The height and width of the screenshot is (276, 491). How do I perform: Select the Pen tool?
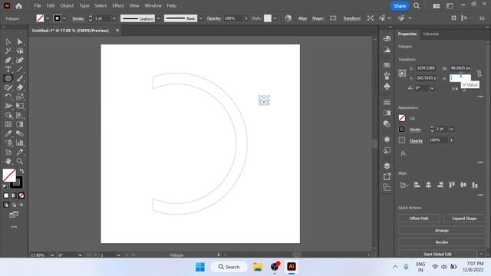pos(8,60)
